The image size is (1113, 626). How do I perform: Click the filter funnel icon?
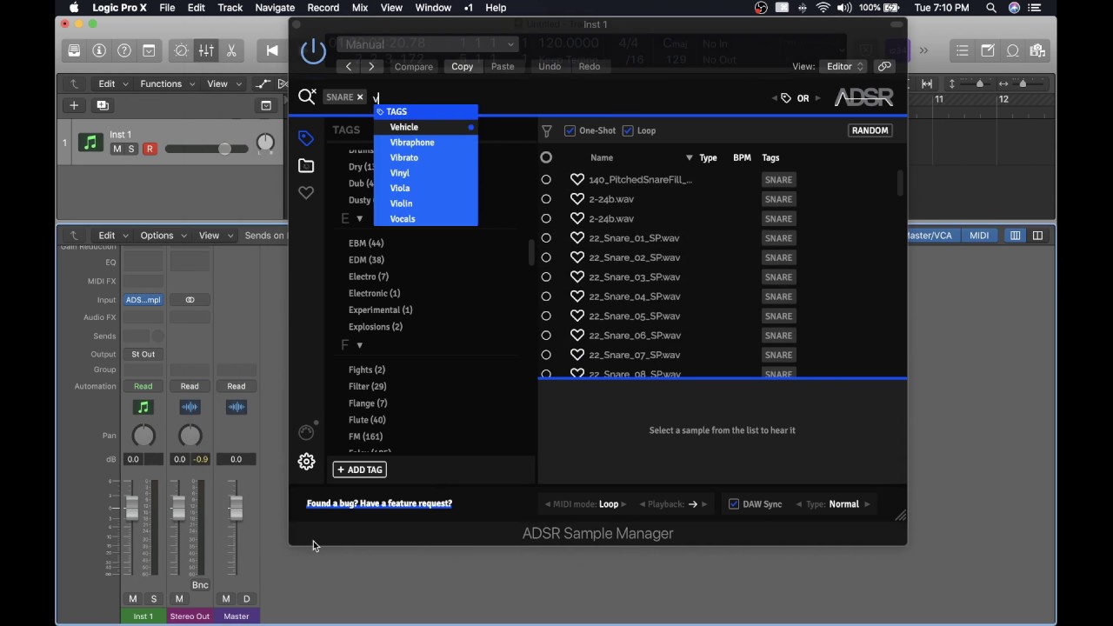click(x=547, y=131)
